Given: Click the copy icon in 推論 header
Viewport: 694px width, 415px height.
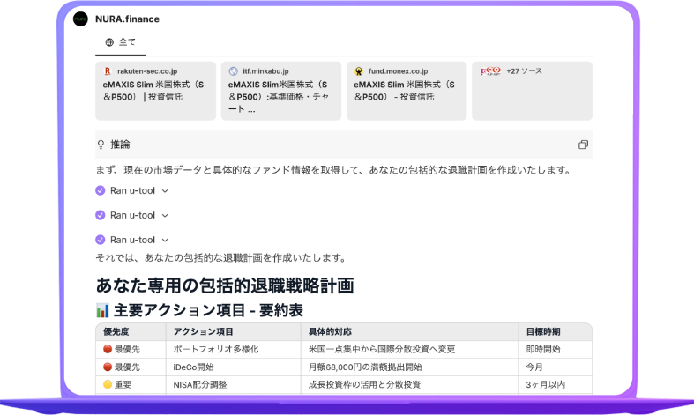Looking at the screenshot, I should 583,145.
